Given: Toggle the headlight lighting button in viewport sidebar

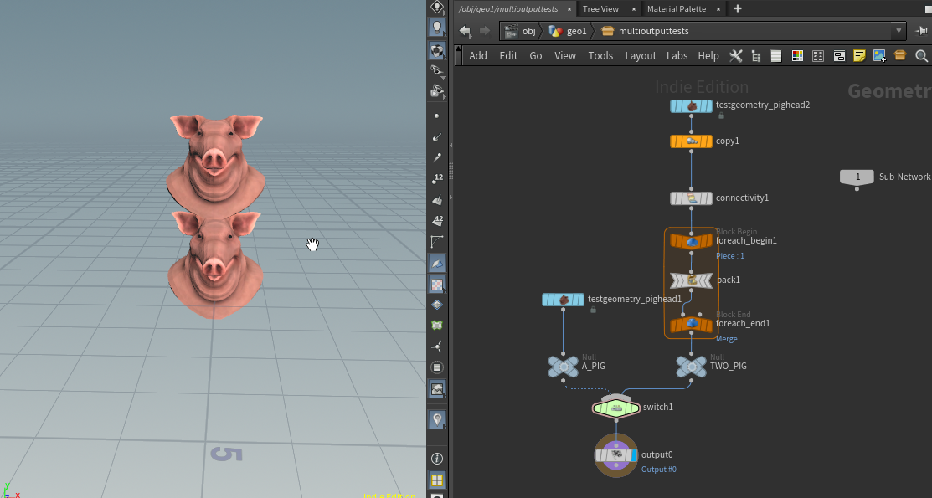Looking at the screenshot, I should click(x=436, y=28).
